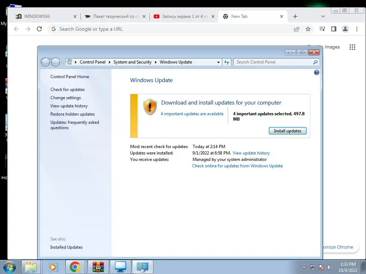Image resolution: width=366 pixels, height=274 pixels.
Task: Click the Windows Update breadcrumb
Action: pos(176,62)
